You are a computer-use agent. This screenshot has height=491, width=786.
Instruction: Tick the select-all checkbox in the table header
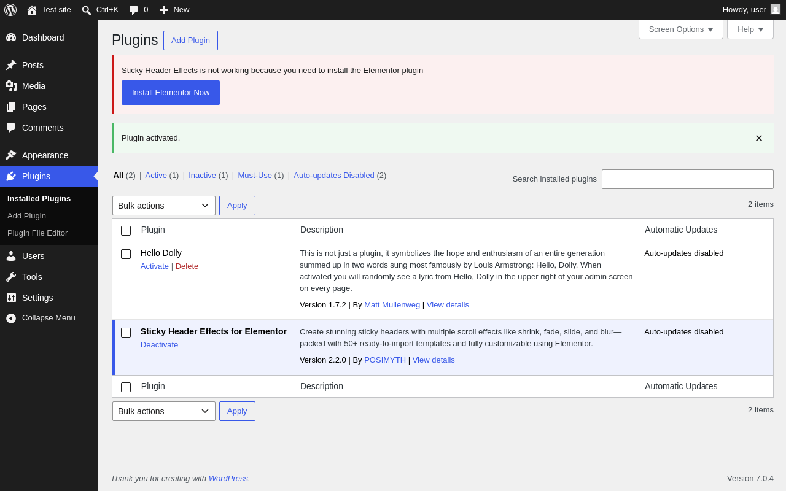(x=126, y=231)
